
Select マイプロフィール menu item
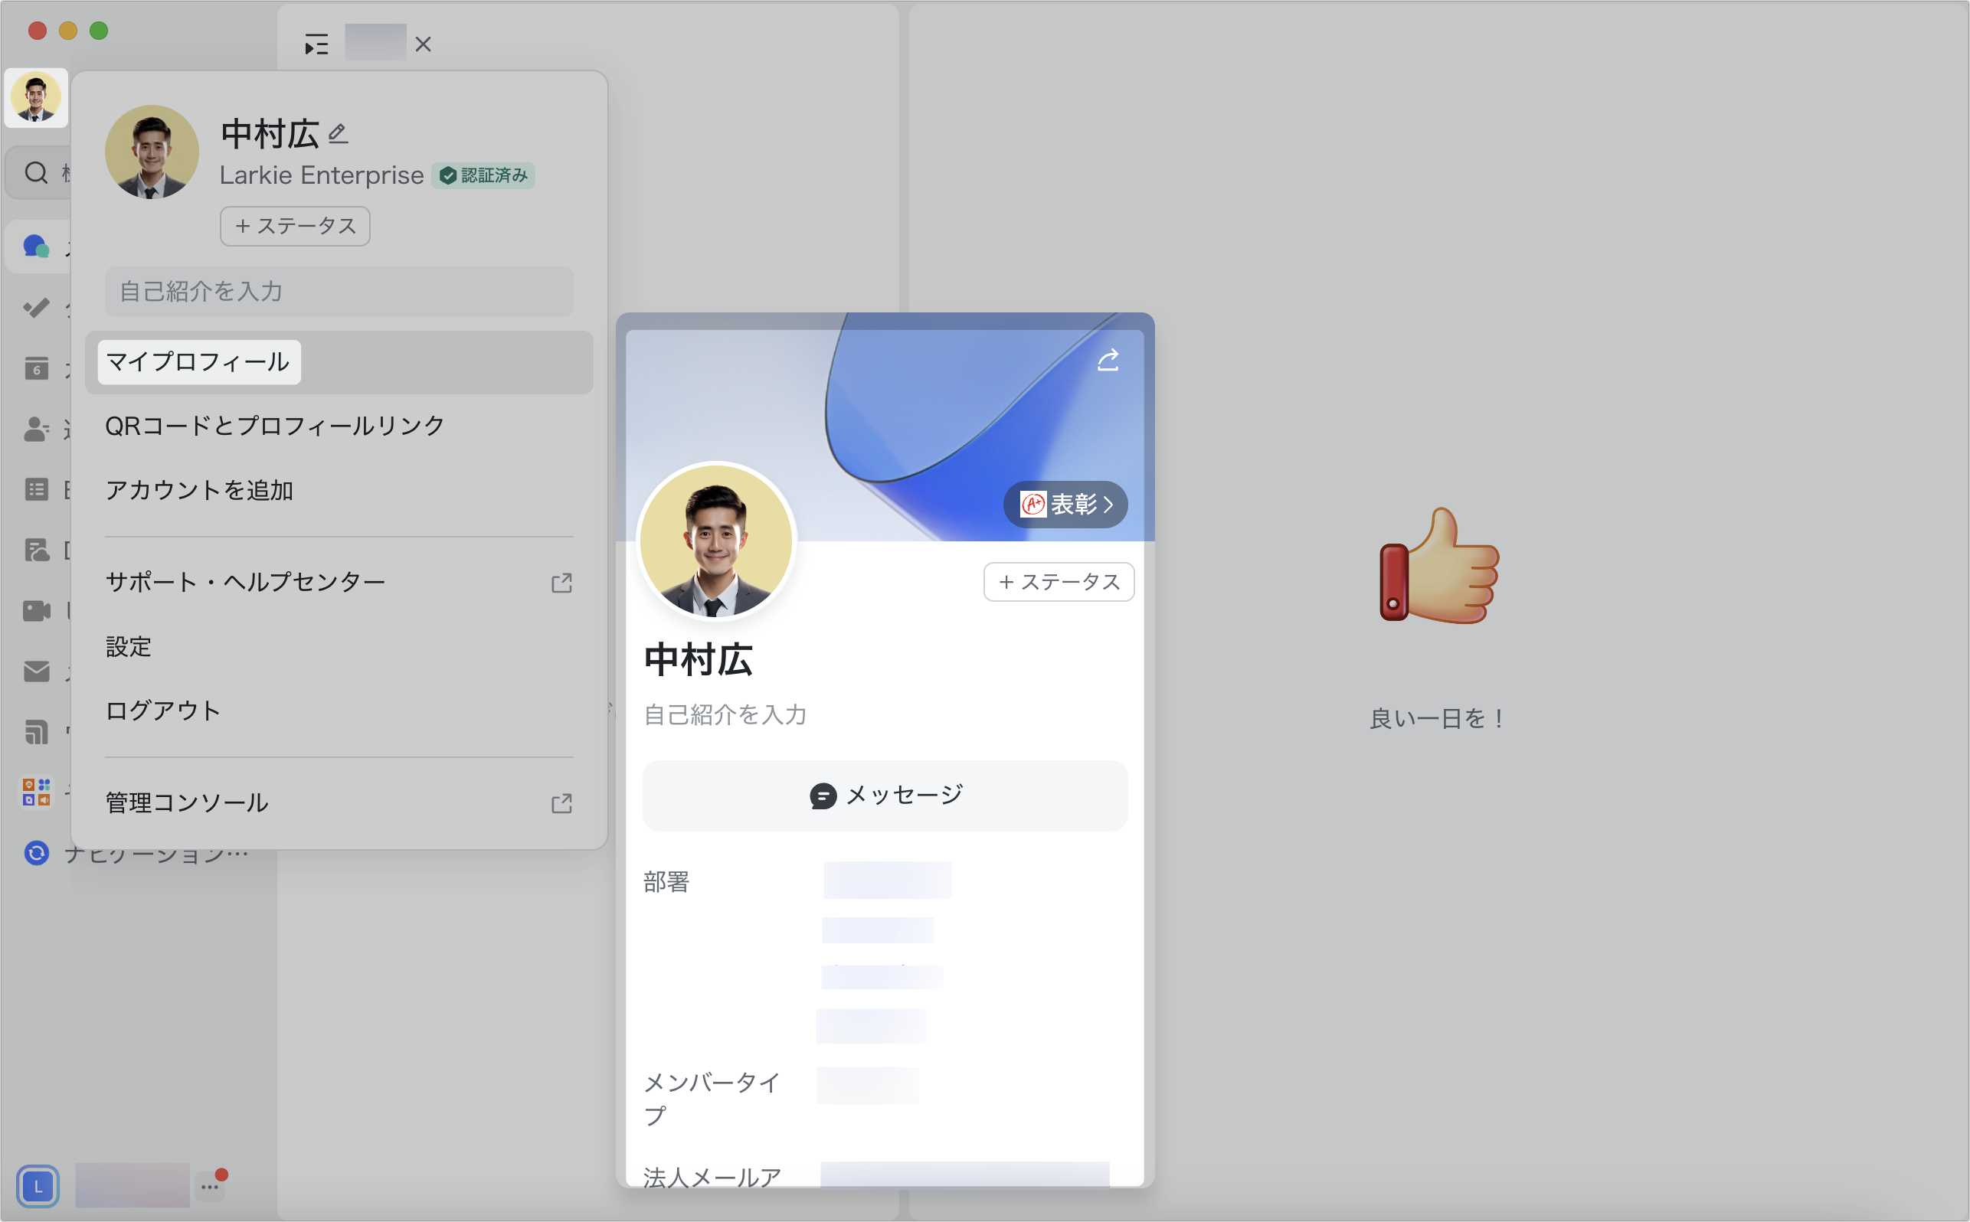pyautogui.click(x=339, y=362)
